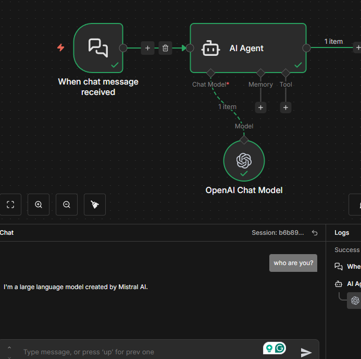The height and width of the screenshot is (359, 361).
Task: Add node on trigger-to-agent connection
Action: click(x=147, y=48)
